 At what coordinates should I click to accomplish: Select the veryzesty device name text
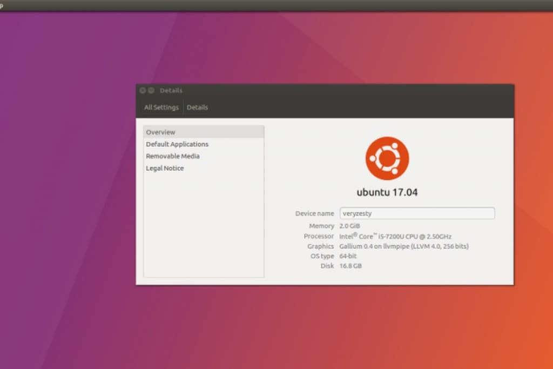click(356, 213)
